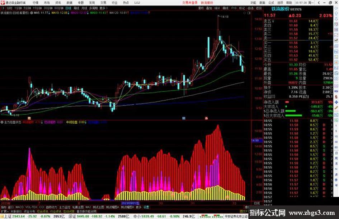Switch sub-chart to 主力监控 indicator
Image resolution: width=339 pixels, height=219 pixels.
click(65, 207)
